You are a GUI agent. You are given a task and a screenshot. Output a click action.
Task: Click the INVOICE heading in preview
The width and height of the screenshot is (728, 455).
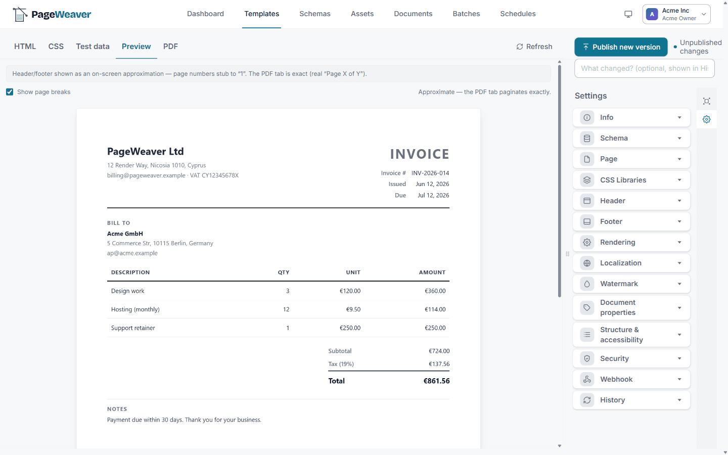point(420,154)
